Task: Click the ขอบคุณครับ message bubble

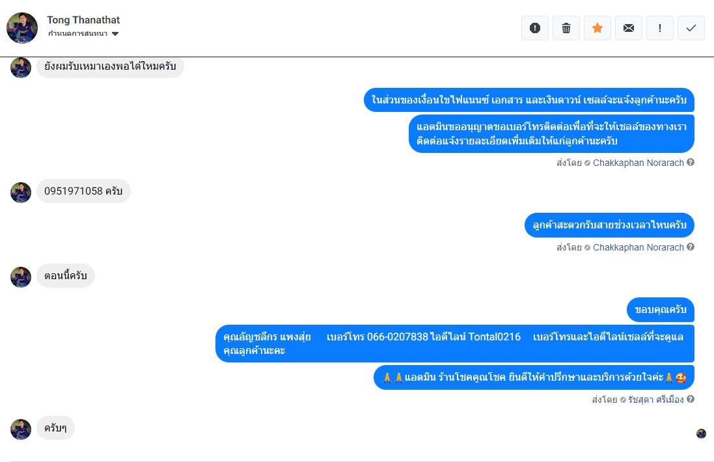Action: coord(661,310)
